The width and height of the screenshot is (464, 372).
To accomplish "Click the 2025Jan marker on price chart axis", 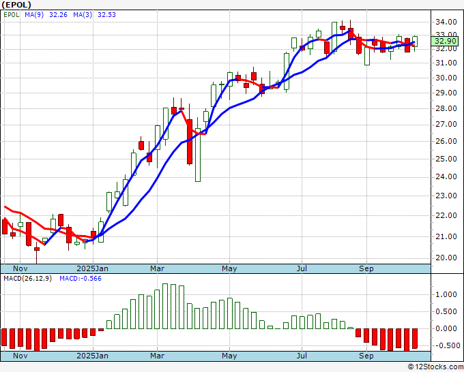I will tap(92, 268).
